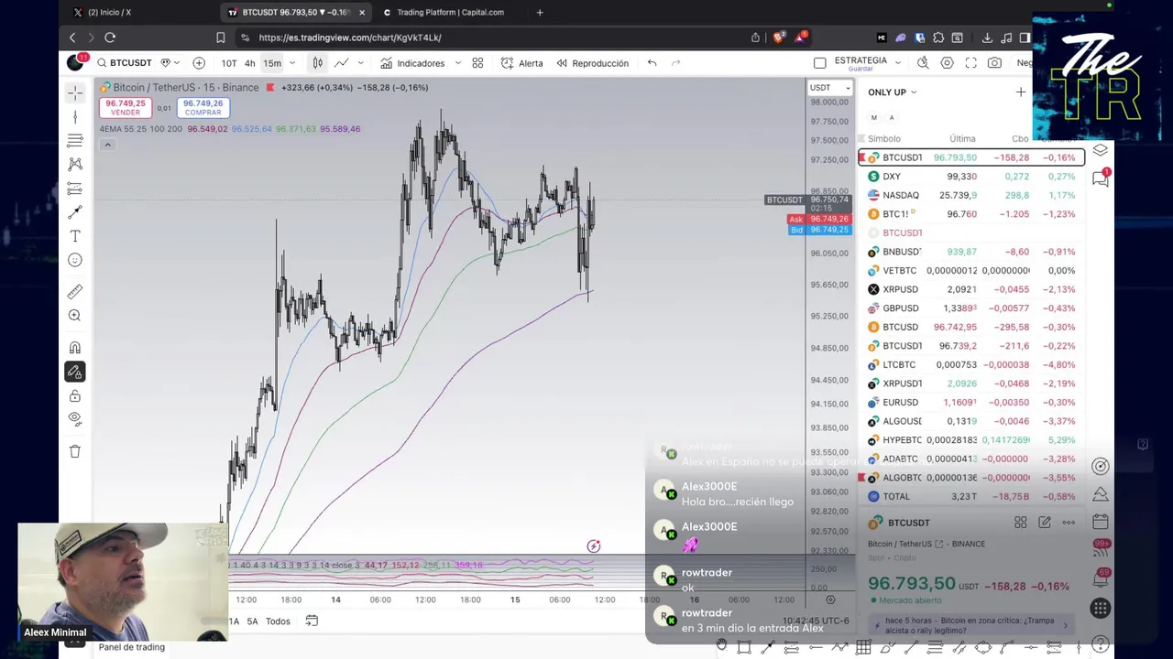This screenshot has width=1173, height=659.
Task: Open the candlestick chart type selector
Action: [317, 63]
